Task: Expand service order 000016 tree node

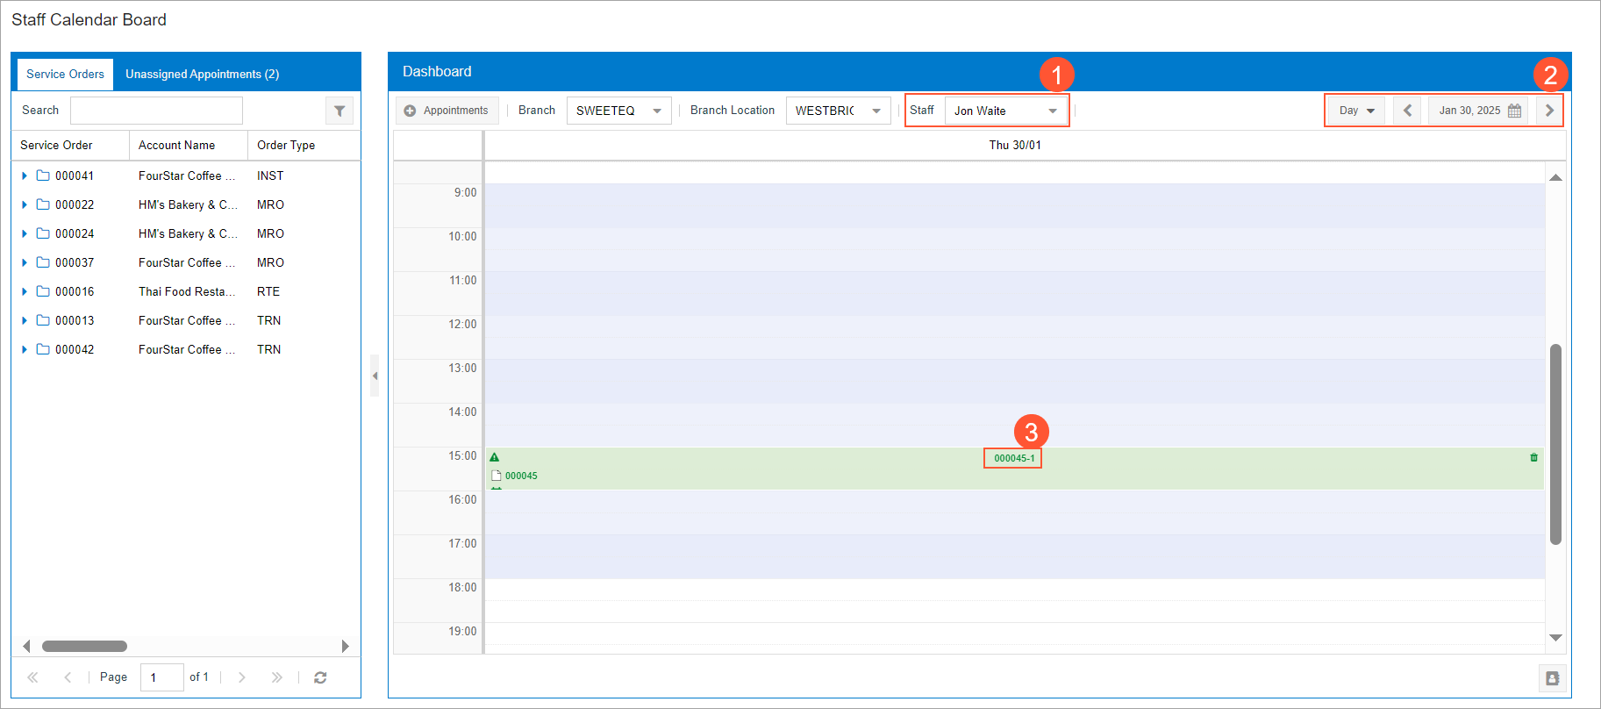Action: pyautogui.click(x=25, y=291)
